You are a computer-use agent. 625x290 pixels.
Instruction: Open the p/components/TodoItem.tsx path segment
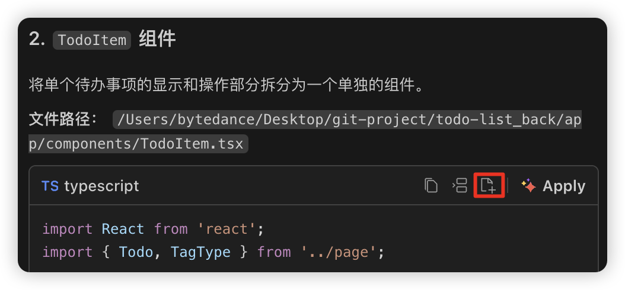(139, 144)
